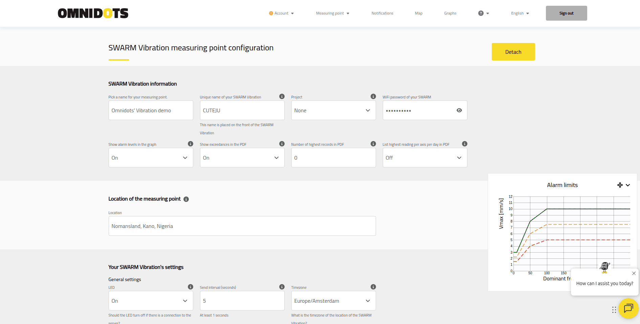The height and width of the screenshot is (324, 640).
Task: Click info icon for Show alarm levels
Action: (190, 144)
